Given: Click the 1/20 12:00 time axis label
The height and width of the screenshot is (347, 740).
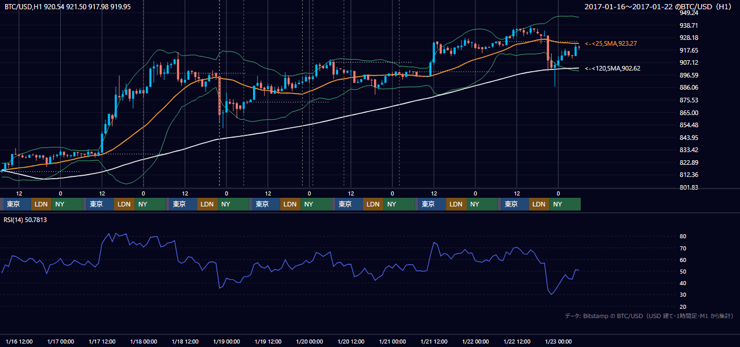Looking at the screenshot, I should [351, 341].
